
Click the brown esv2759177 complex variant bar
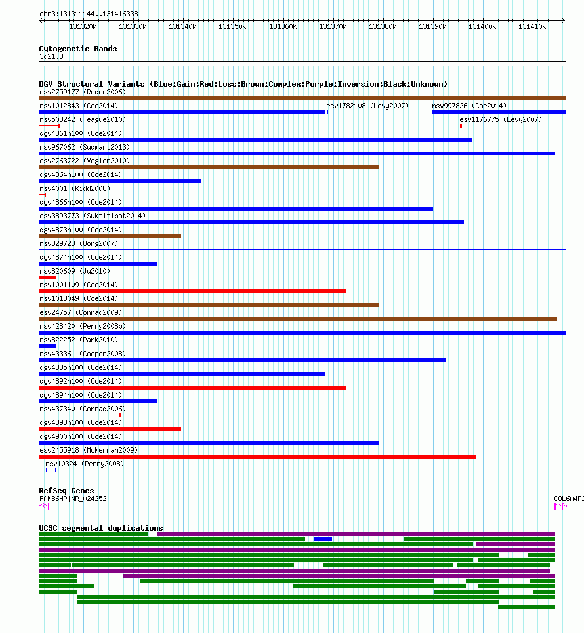click(x=302, y=98)
